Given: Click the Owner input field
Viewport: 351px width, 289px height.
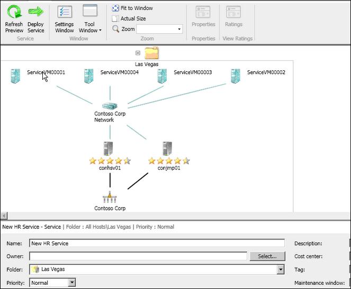Looking at the screenshot, I should coord(138,256).
